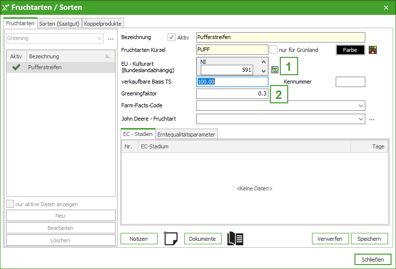This screenshot has width=396, height=269.
Task: Toggle the Aktiv checkbox
Action: pos(172,37)
